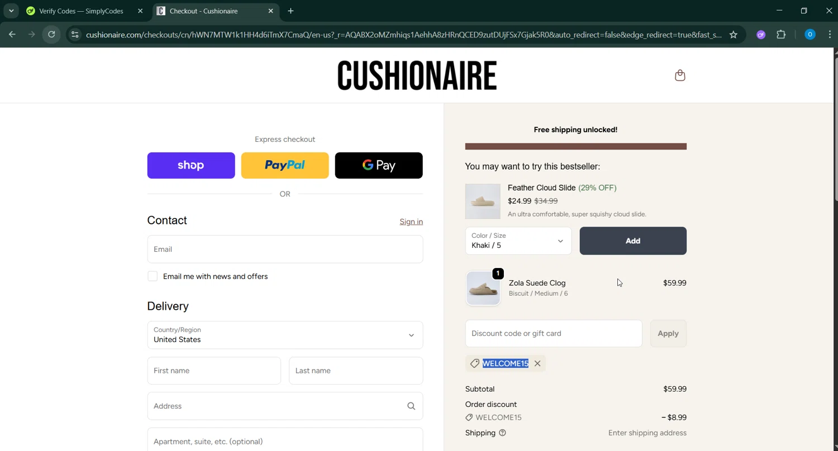The height and width of the screenshot is (451, 838).
Task: Click the 'Feather Cloud Slide' product title
Action: [541, 188]
